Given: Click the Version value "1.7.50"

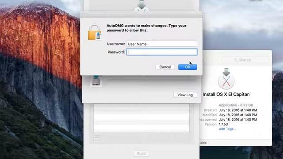Looking at the screenshot, I should pyautogui.click(x=223, y=124).
